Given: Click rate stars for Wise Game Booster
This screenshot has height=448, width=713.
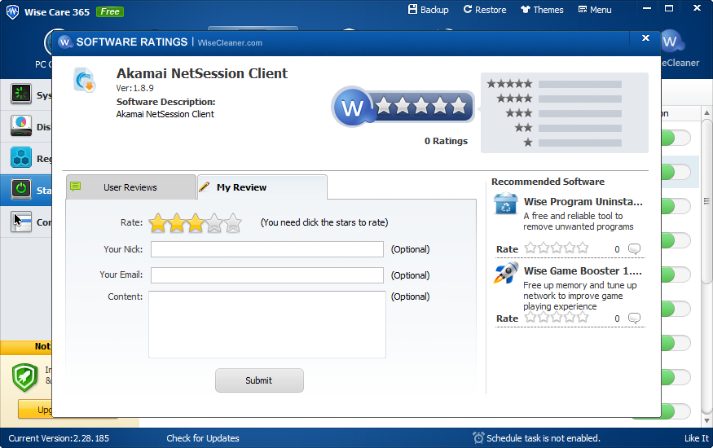Looking at the screenshot, I should tap(556, 317).
